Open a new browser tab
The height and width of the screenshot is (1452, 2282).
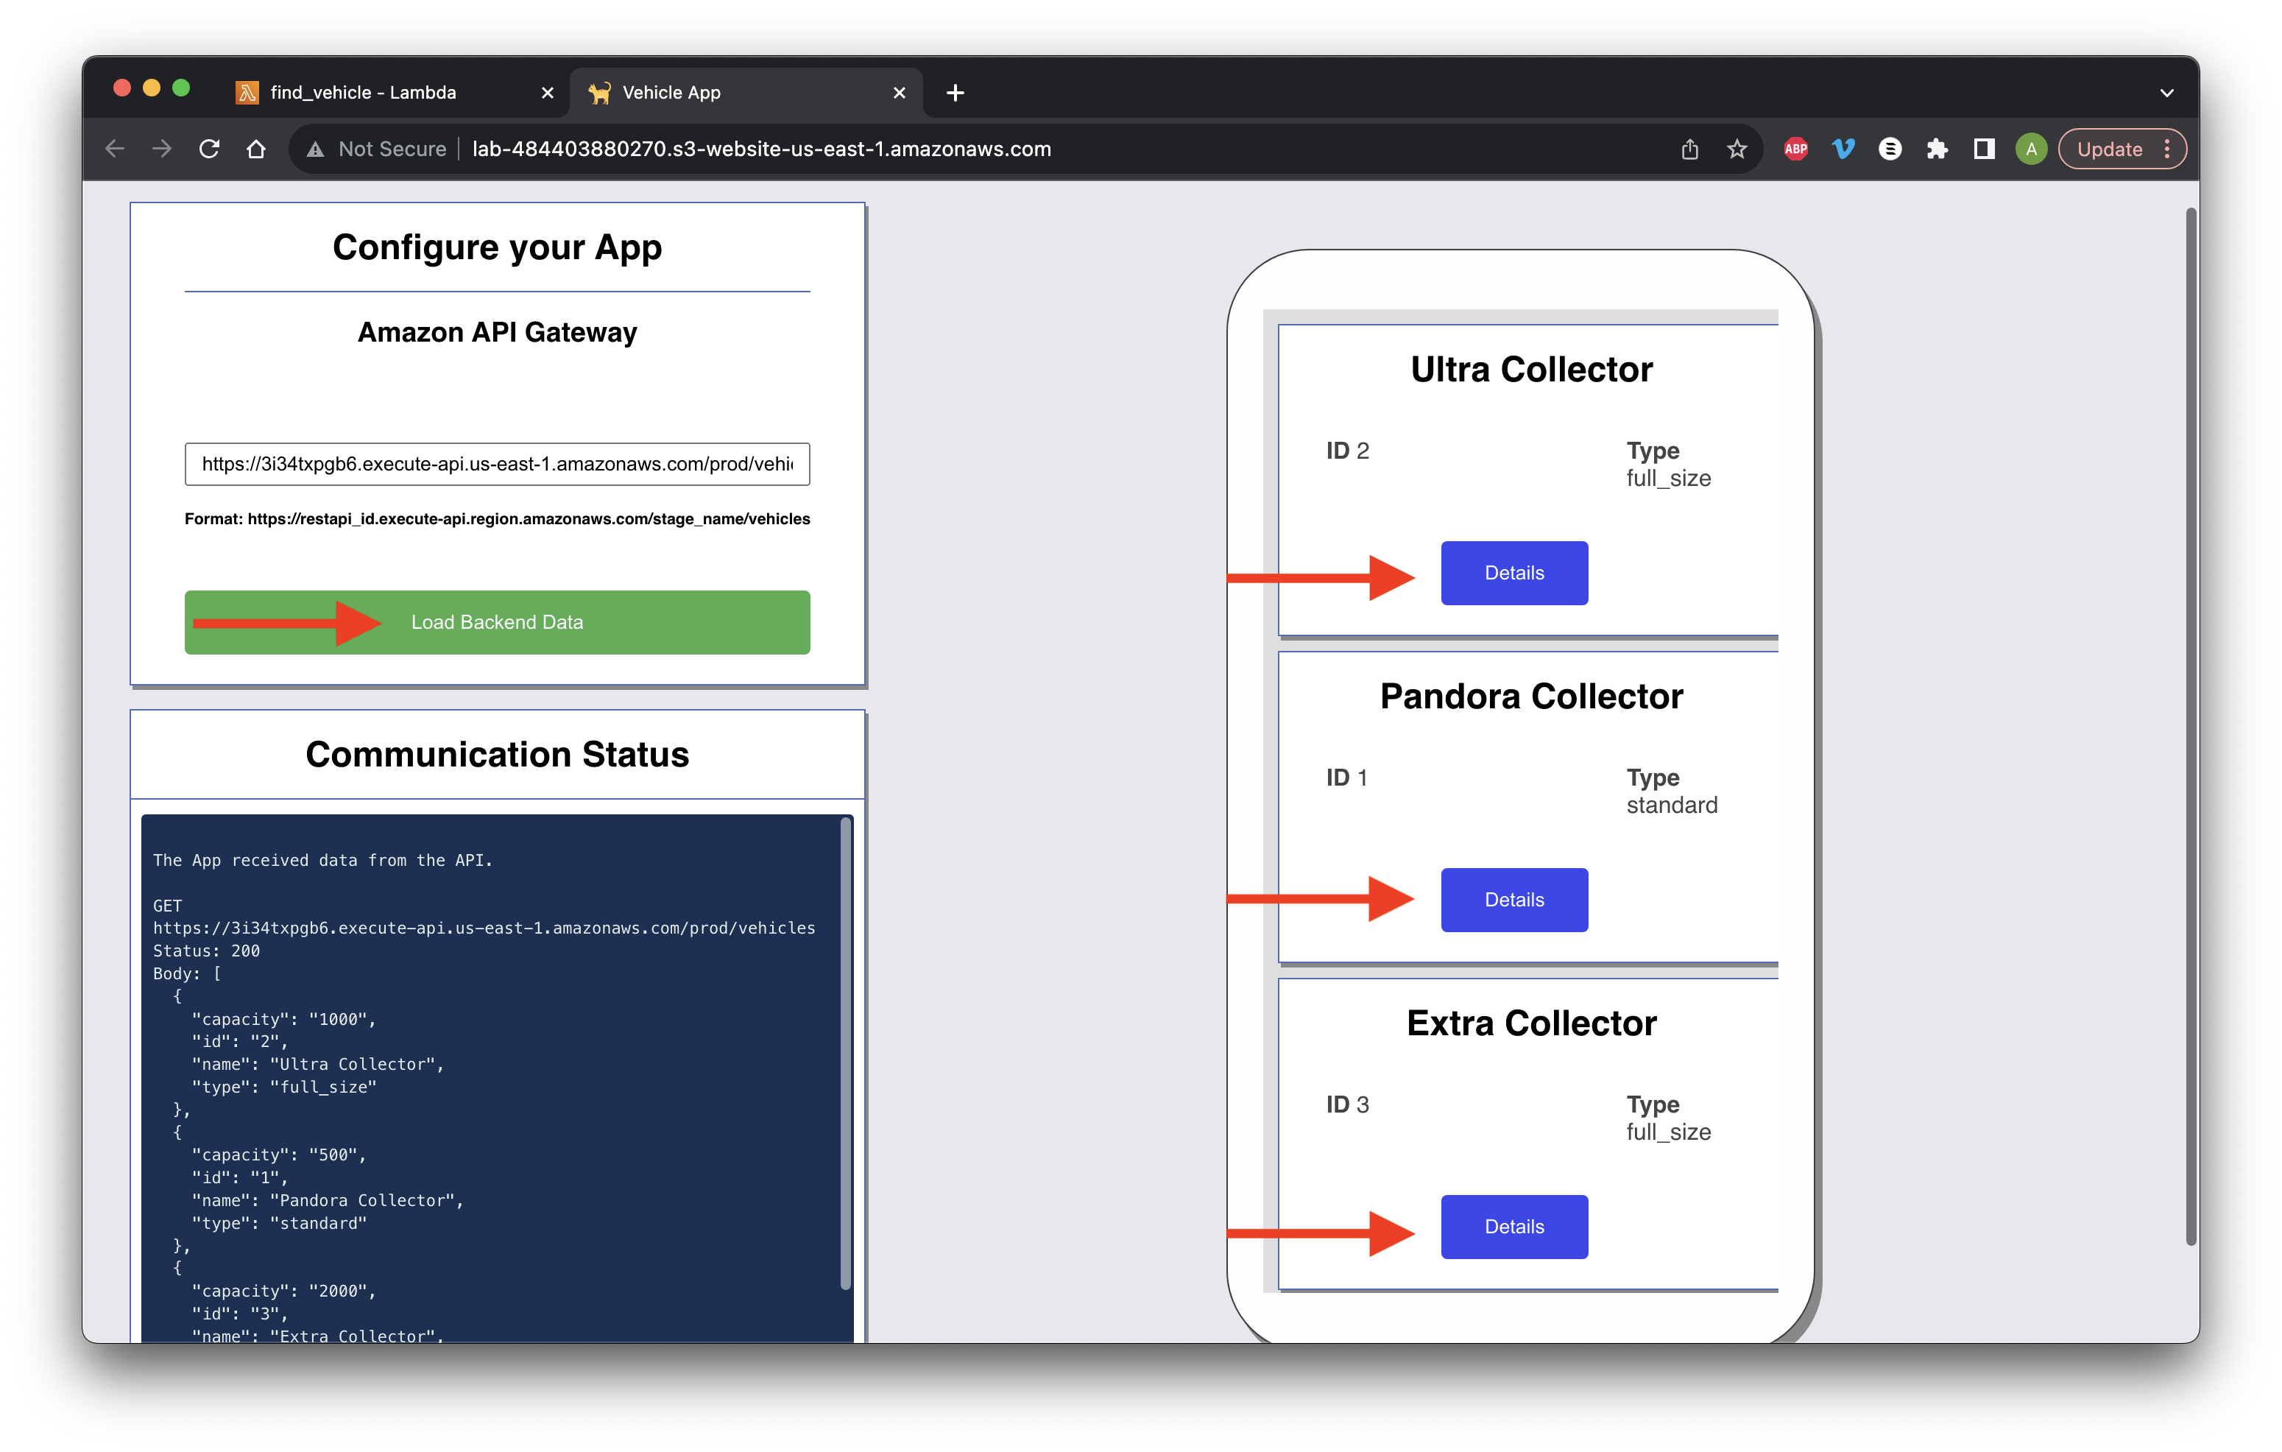click(955, 93)
